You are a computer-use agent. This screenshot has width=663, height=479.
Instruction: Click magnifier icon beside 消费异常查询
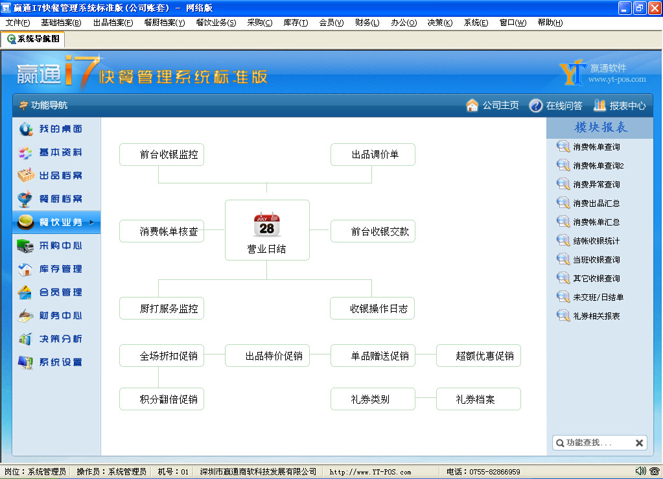563,184
